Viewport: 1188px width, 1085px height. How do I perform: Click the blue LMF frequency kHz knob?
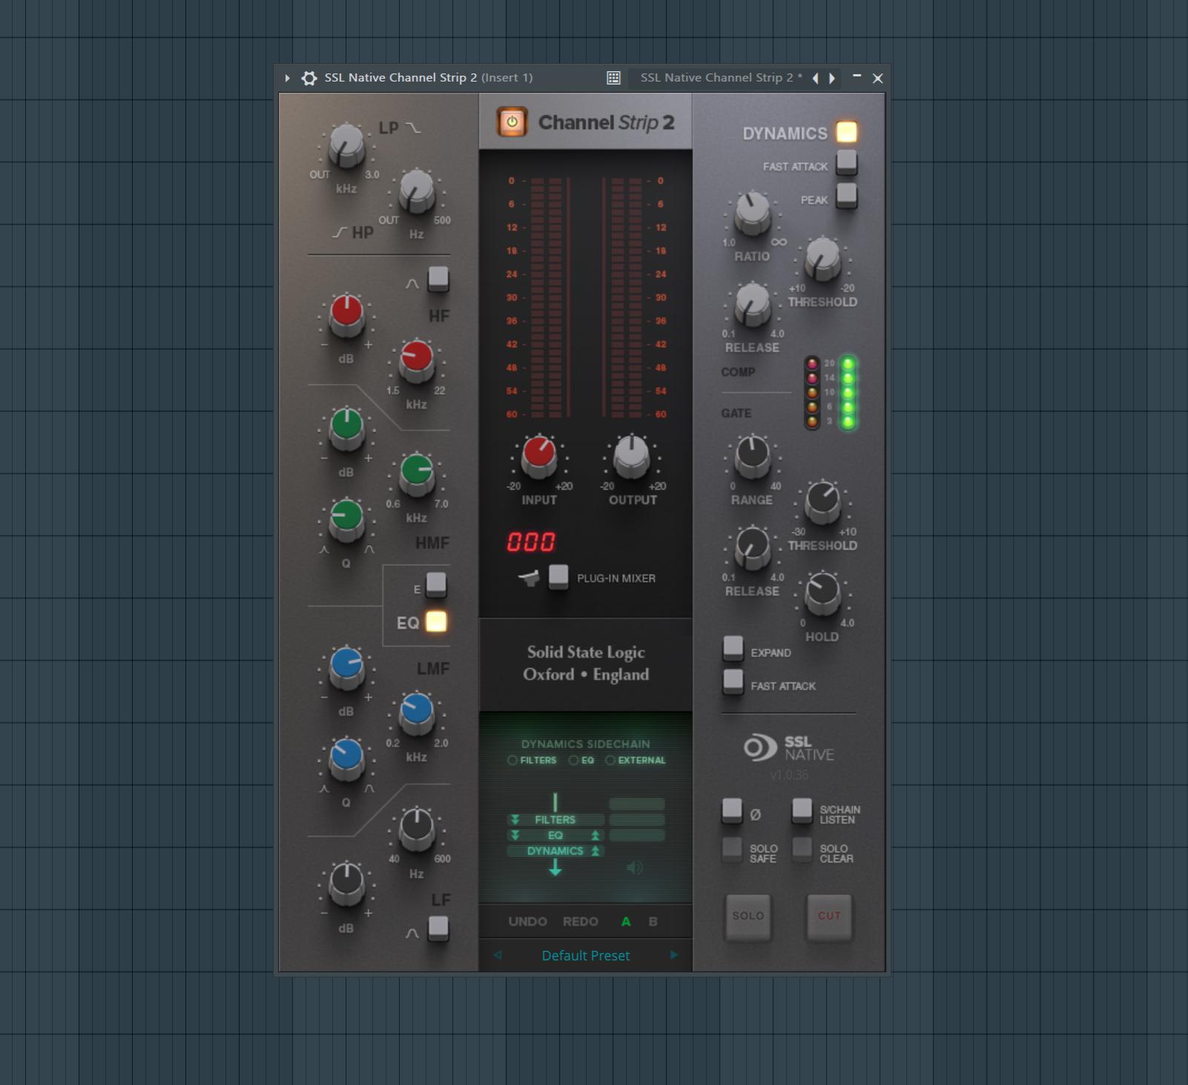[417, 713]
